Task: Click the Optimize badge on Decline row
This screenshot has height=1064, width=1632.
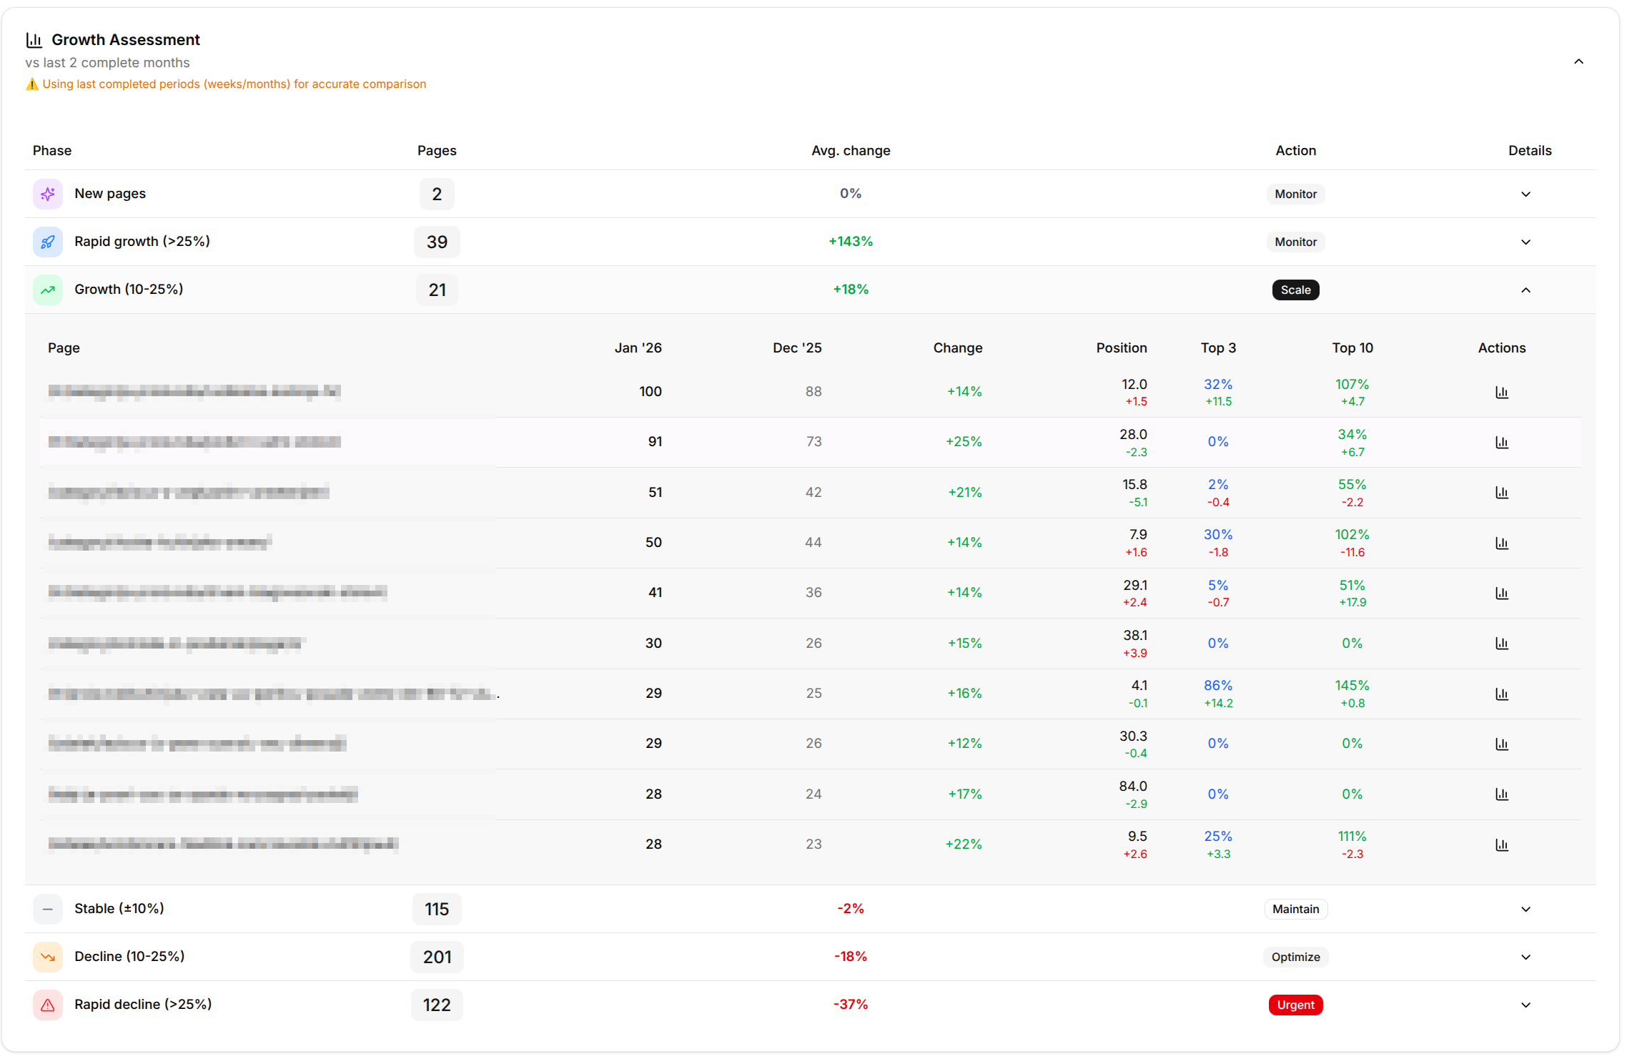Action: click(x=1295, y=957)
